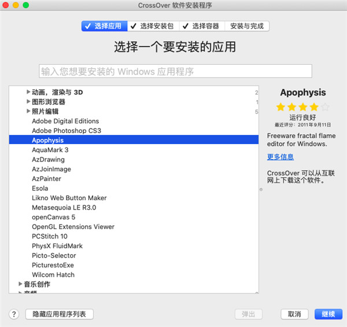The image size is (347, 327).
Task: Focus the Windows application search field
Action: 175,71
